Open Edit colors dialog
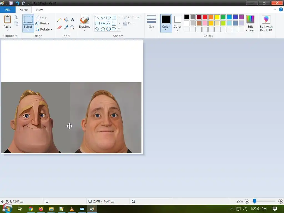 250,23
